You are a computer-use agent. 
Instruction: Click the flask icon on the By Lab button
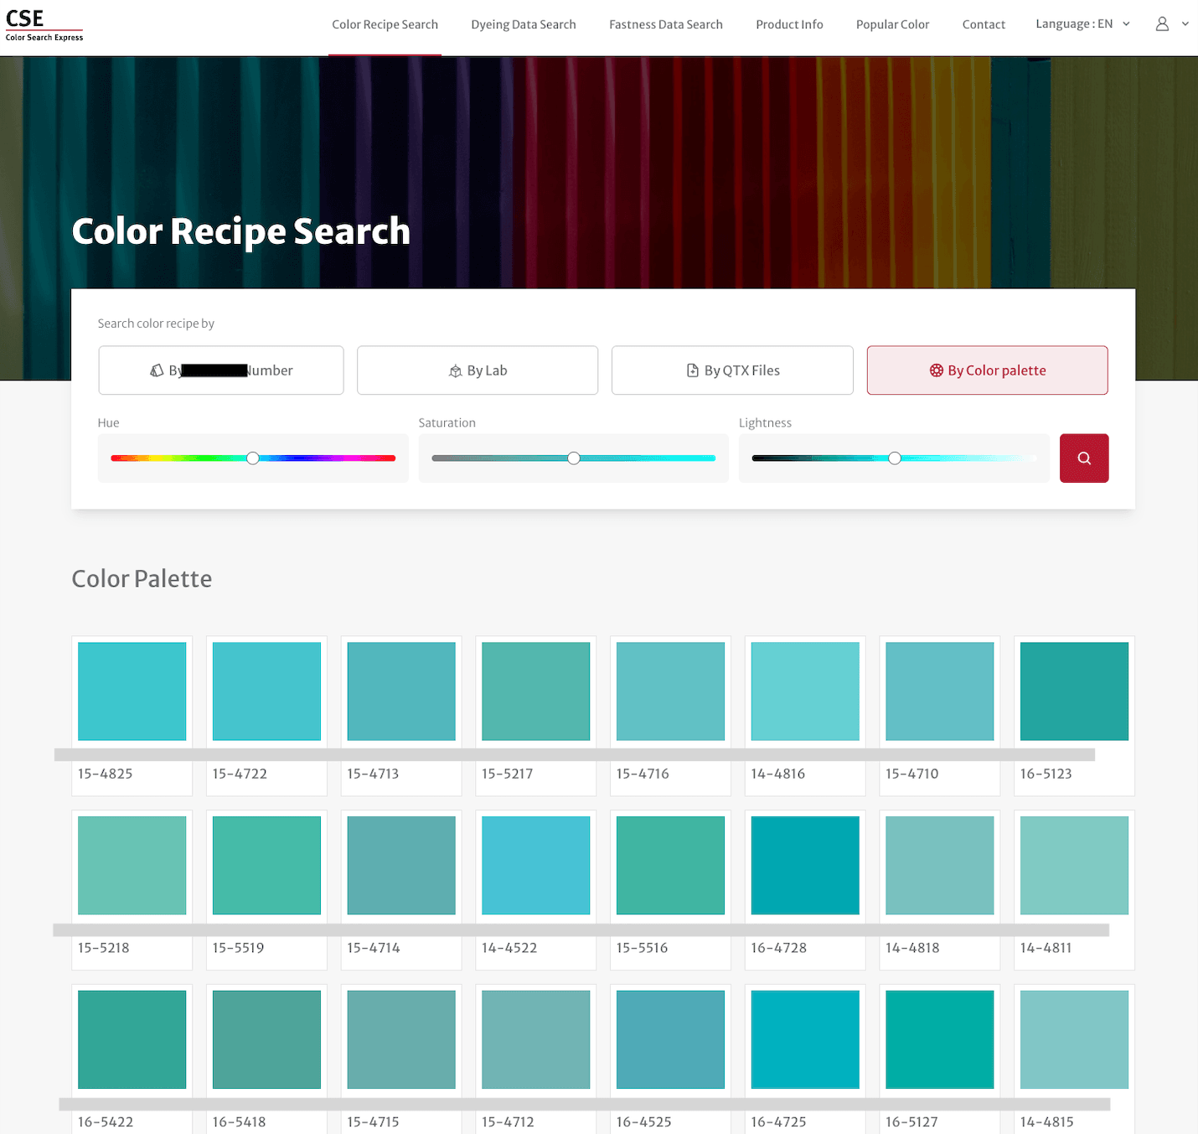(455, 370)
